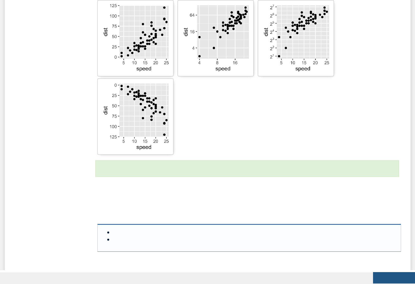
Task: Click the dist label of the linear-scale plot
Action: point(106,32)
